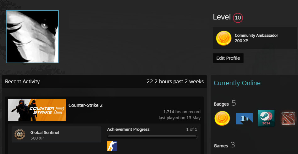Viewport: 298px width, 154px height.
Task: Click the Community Ambassador coin icon beside 200 XP
Action: pyautogui.click(x=224, y=38)
